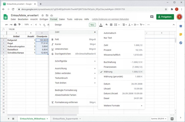Click Abwechselnde Farben
Image resolution: width=185 pixels, height=122 pixels.
tap(74, 95)
